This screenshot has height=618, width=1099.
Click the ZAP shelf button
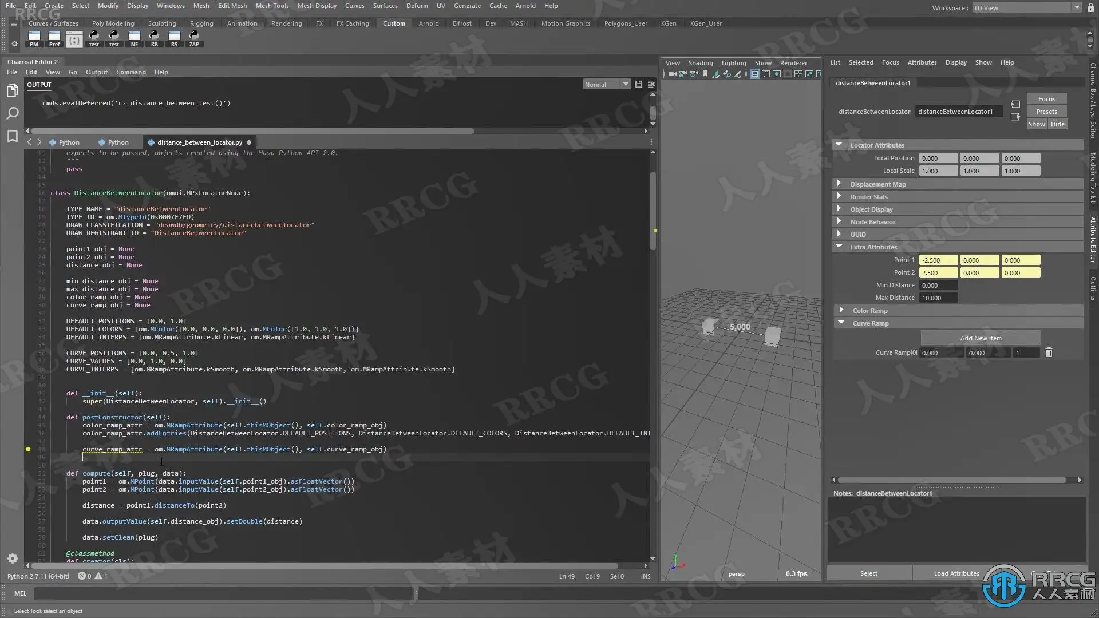click(x=194, y=38)
